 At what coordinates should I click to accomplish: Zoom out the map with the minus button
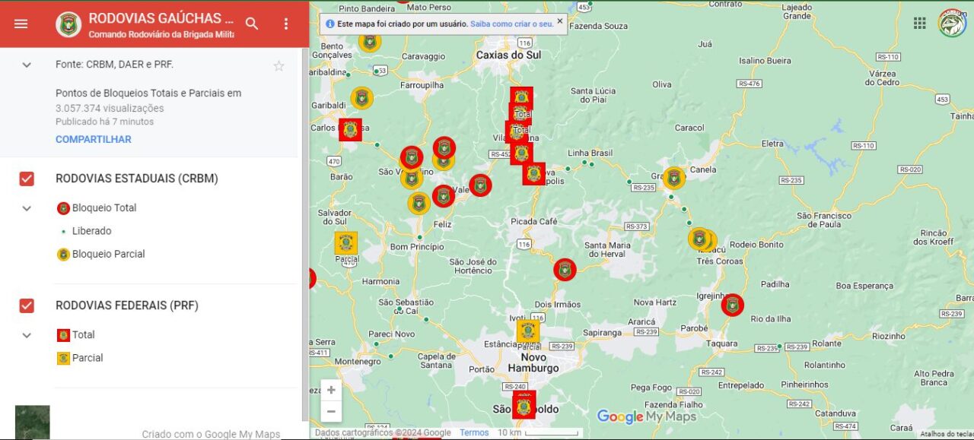tap(331, 411)
